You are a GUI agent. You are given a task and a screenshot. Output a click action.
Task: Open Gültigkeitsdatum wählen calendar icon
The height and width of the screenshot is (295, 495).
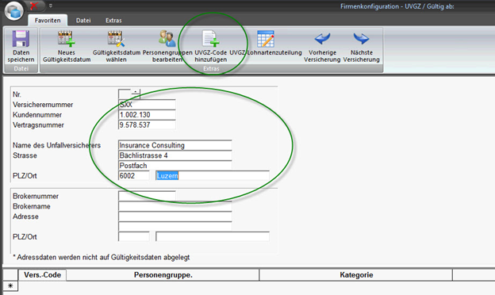(x=116, y=39)
